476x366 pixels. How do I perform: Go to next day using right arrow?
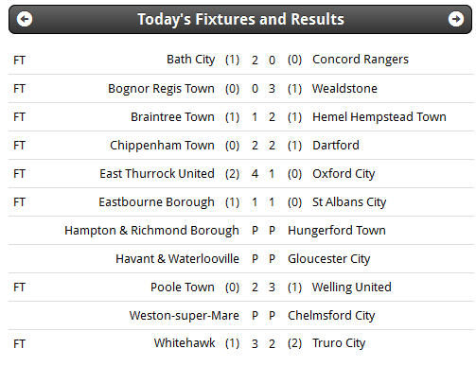click(x=456, y=19)
